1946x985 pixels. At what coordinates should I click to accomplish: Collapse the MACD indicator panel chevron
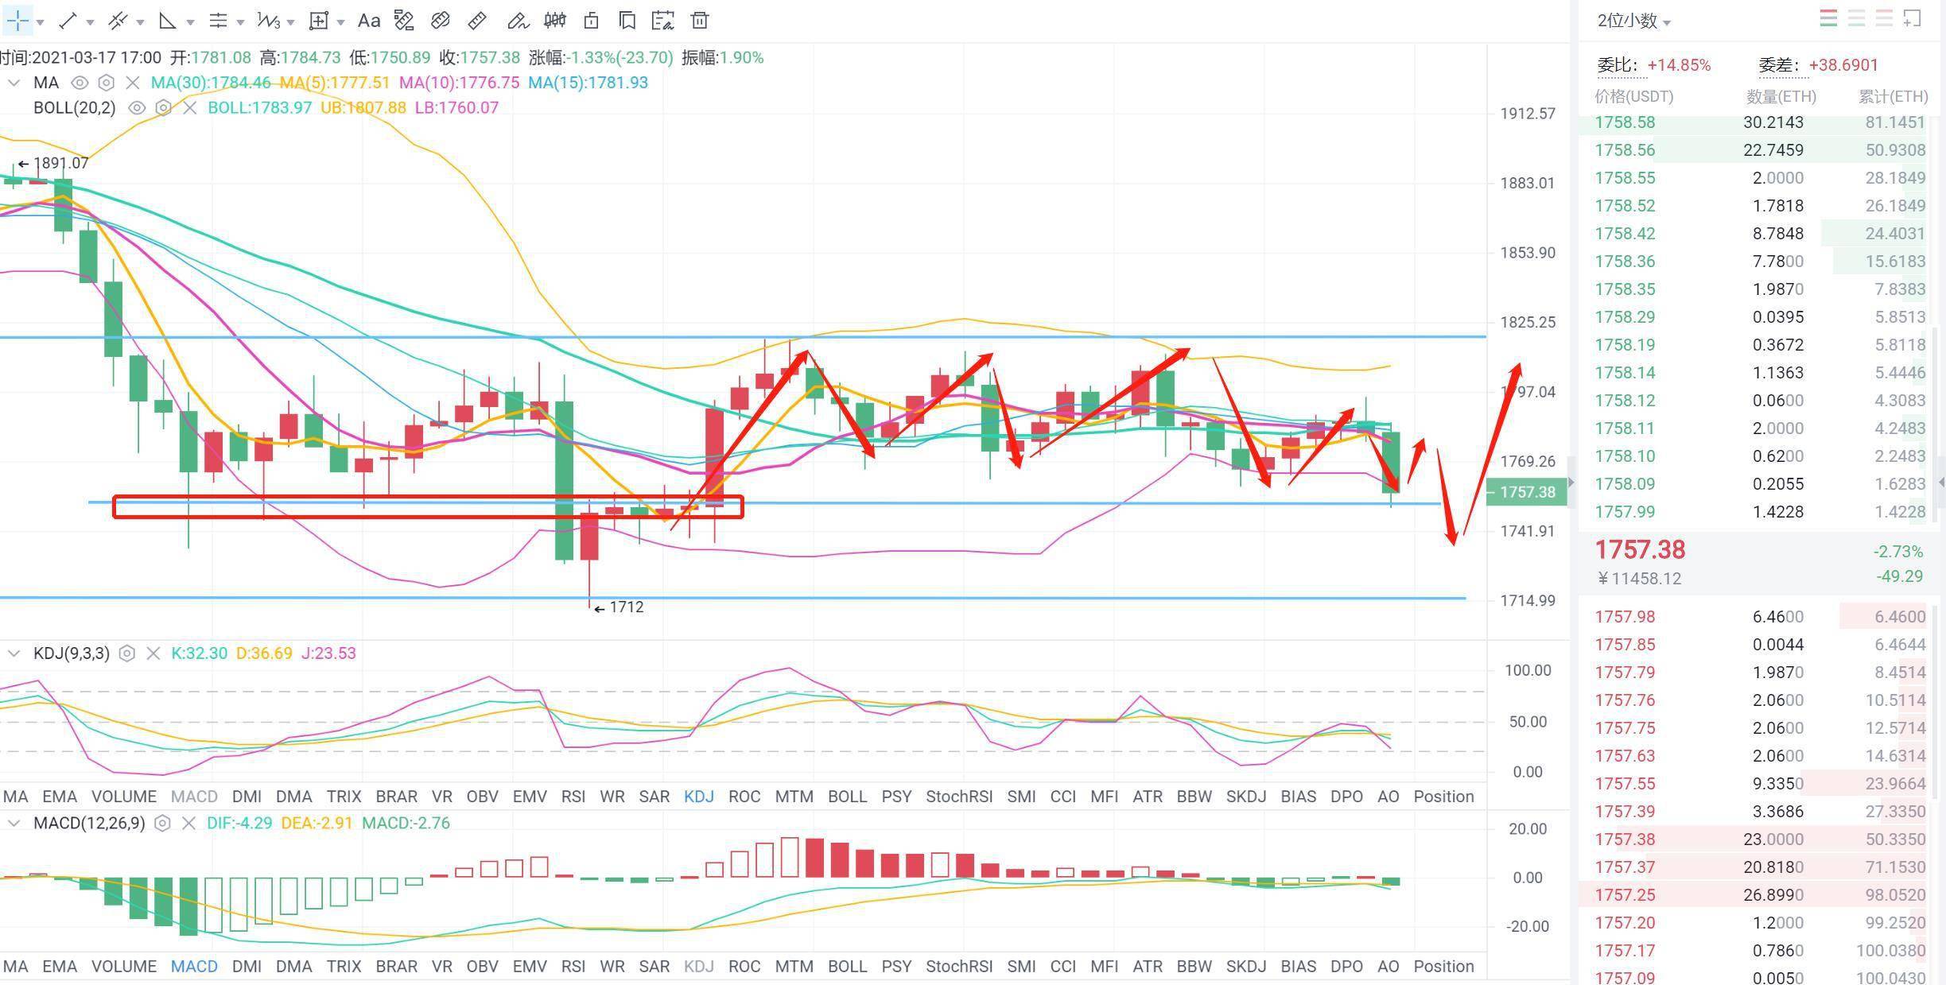pyautogui.click(x=14, y=824)
